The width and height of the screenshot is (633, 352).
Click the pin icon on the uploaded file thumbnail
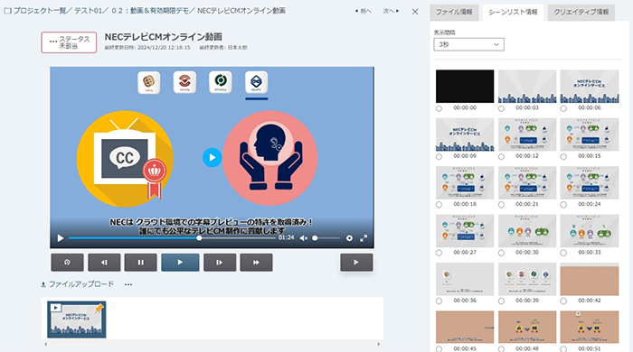[x=99, y=309]
